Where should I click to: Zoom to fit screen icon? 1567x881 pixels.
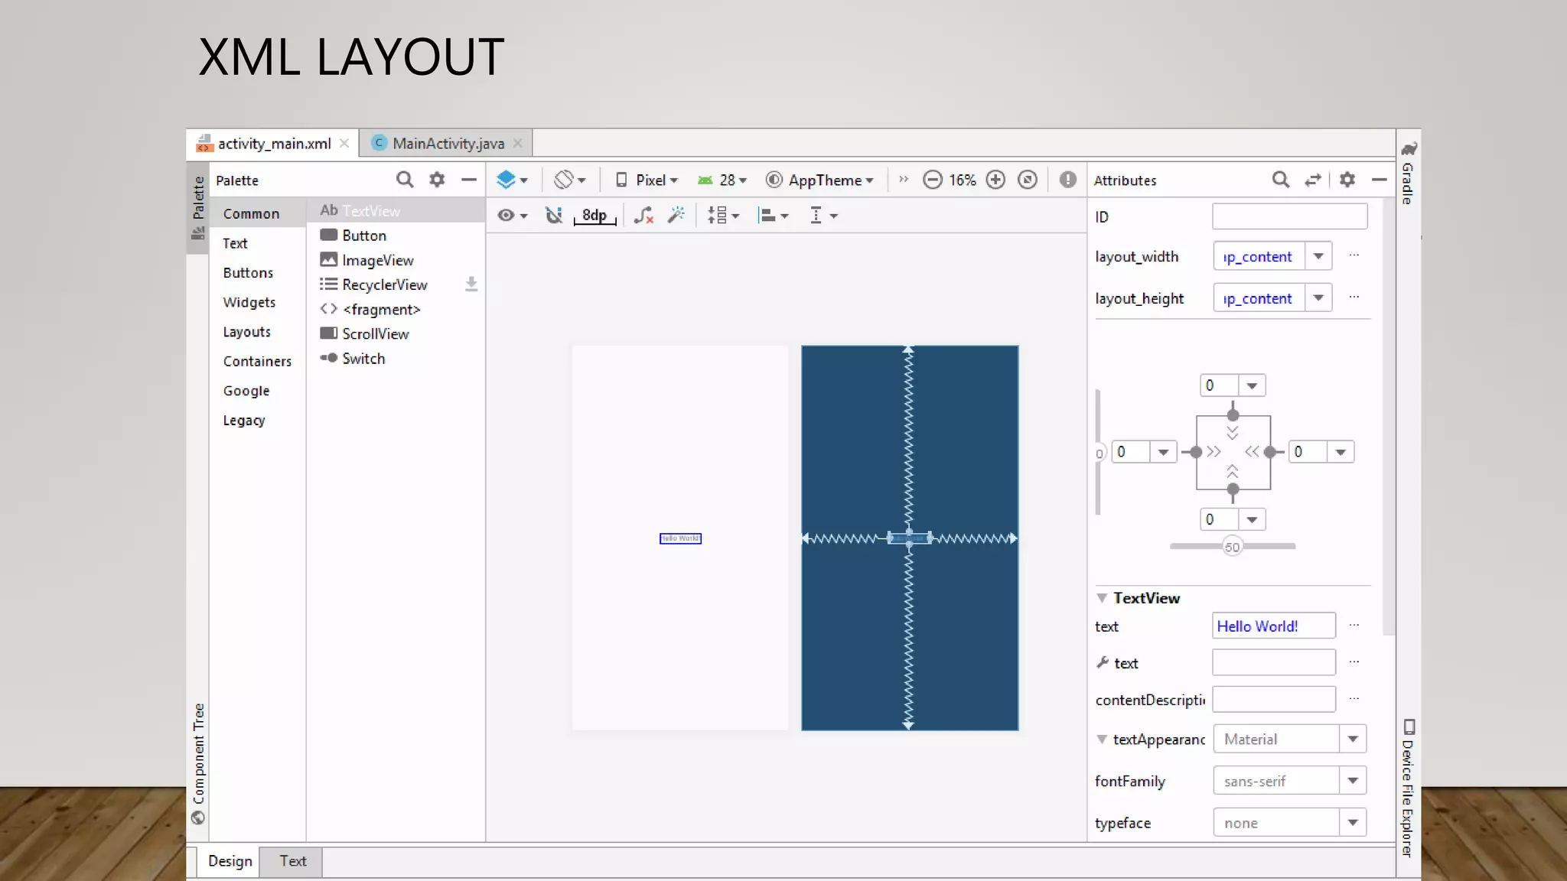click(1028, 180)
